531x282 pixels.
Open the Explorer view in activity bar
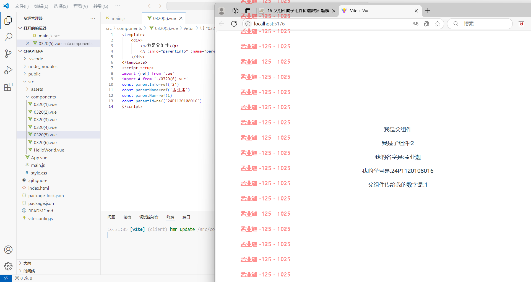(x=8, y=20)
